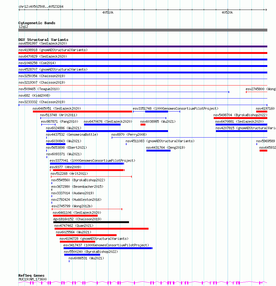Click the 40510k ruler marker
The image size is (276, 286).
coord(108,13)
